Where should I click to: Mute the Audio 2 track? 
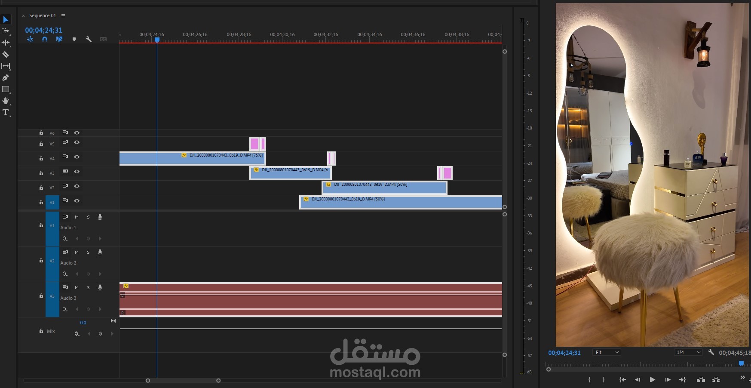[77, 253]
